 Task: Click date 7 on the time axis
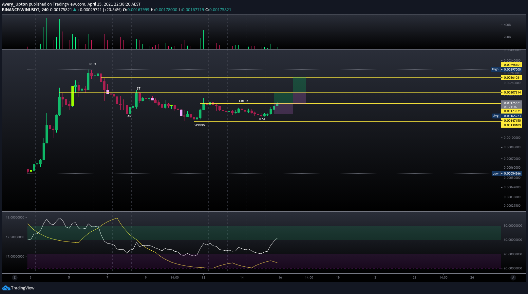[x=107, y=278]
